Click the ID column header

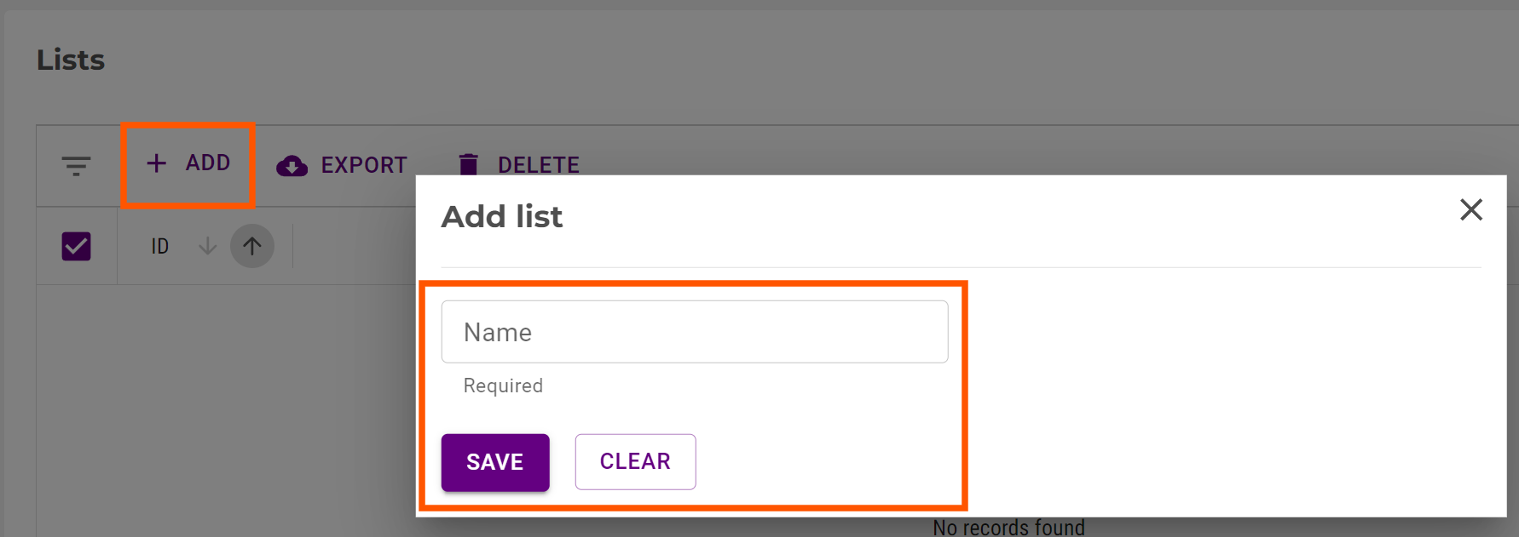160,247
